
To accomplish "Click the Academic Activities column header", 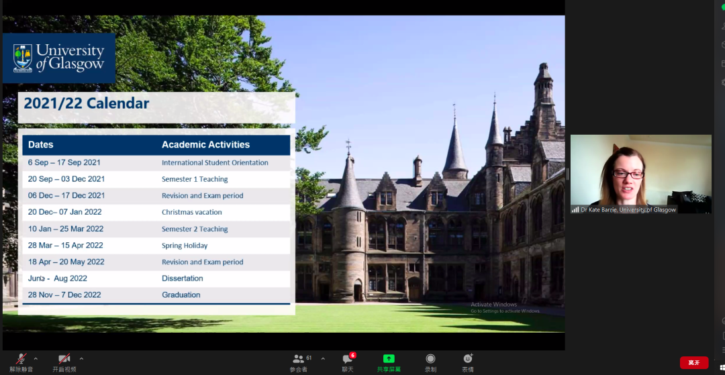I will point(206,144).
